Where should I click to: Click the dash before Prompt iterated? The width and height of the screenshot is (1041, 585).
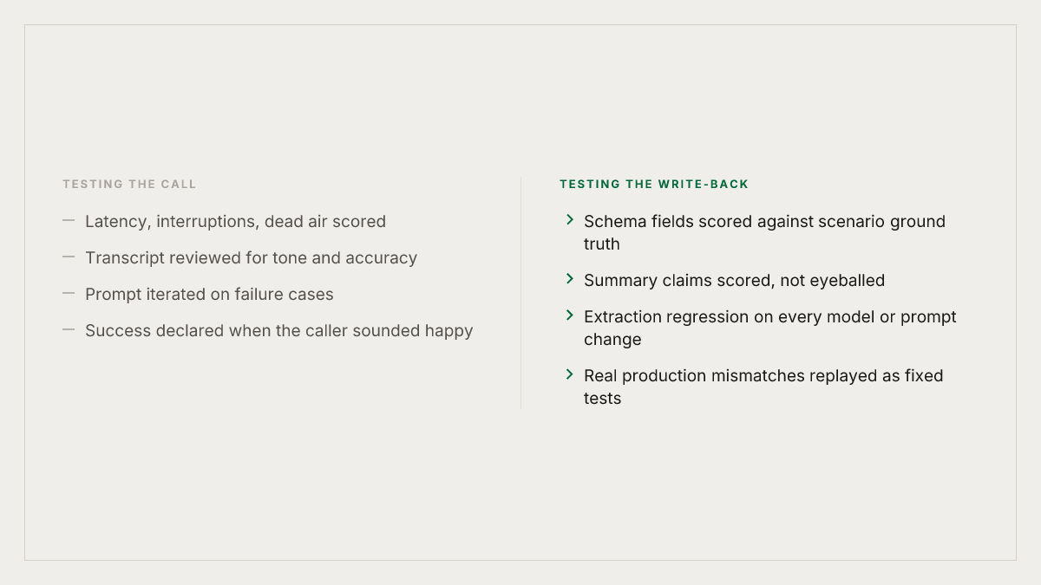pyautogui.click(x=69, y=294)
